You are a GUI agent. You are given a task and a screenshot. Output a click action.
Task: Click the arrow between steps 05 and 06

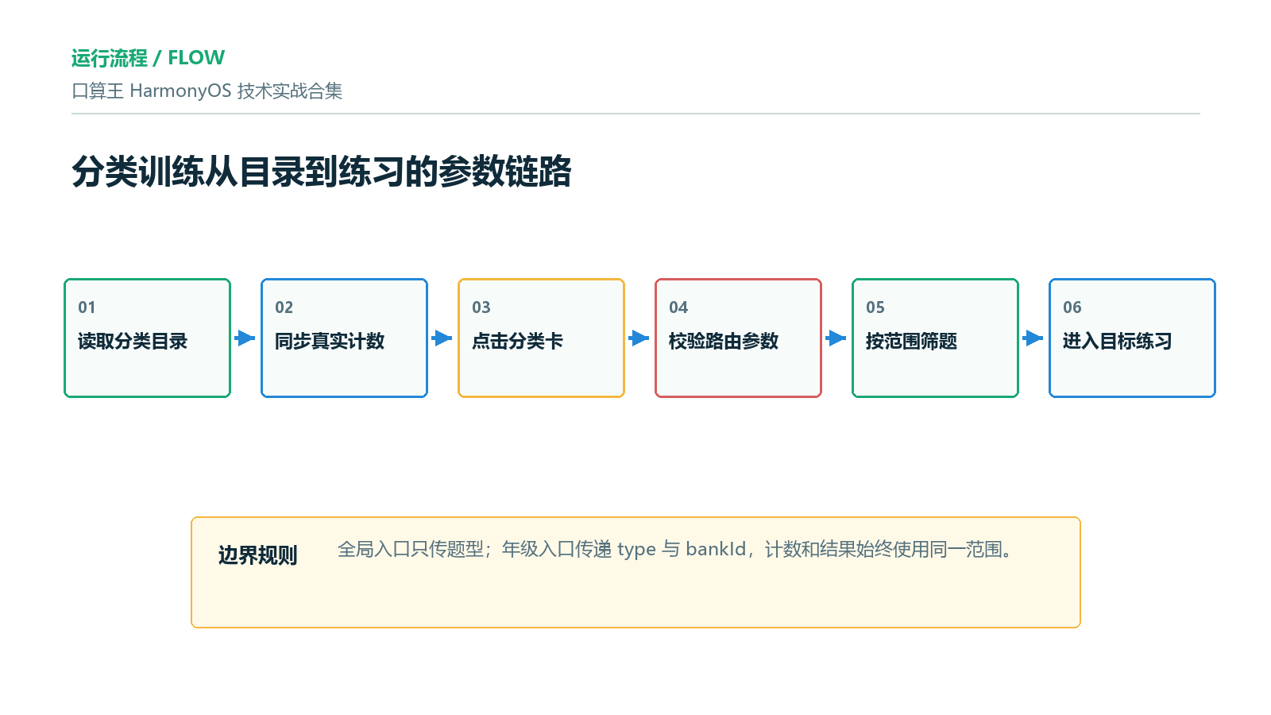point(1033,338)
